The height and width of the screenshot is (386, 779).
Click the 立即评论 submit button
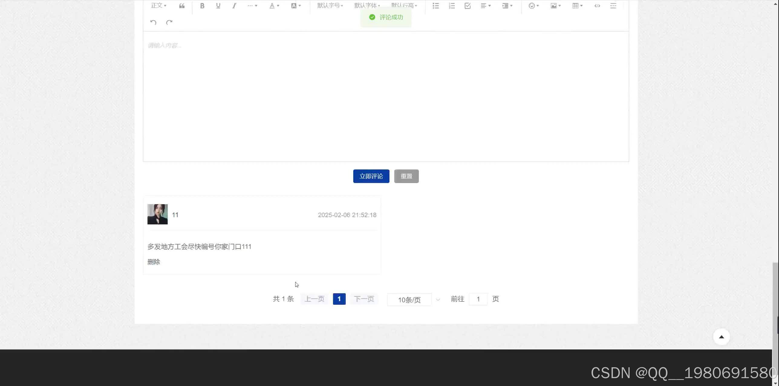(x=371, y=176)
